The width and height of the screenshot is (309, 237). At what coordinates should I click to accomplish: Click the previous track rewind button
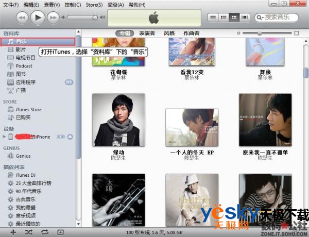pos(22,18)
